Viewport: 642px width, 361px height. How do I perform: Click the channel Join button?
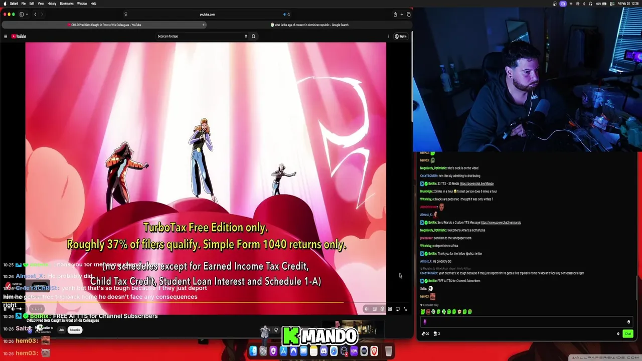tap(61, 330)
